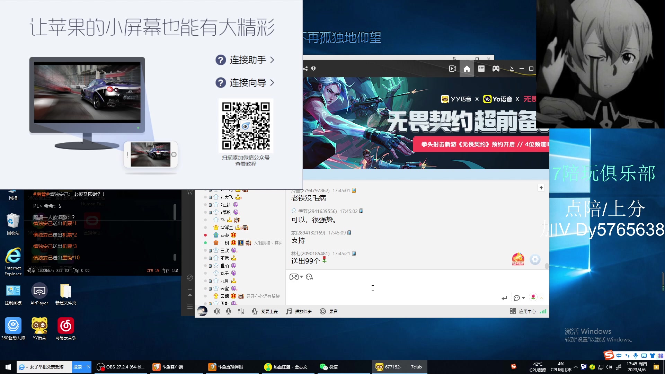Open the YY audio mixer settings icon
665x374 pixels.
241,311
